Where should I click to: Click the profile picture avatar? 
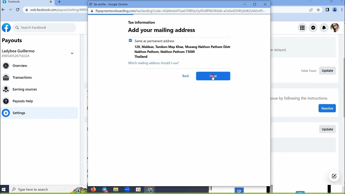tap(335, 27)
